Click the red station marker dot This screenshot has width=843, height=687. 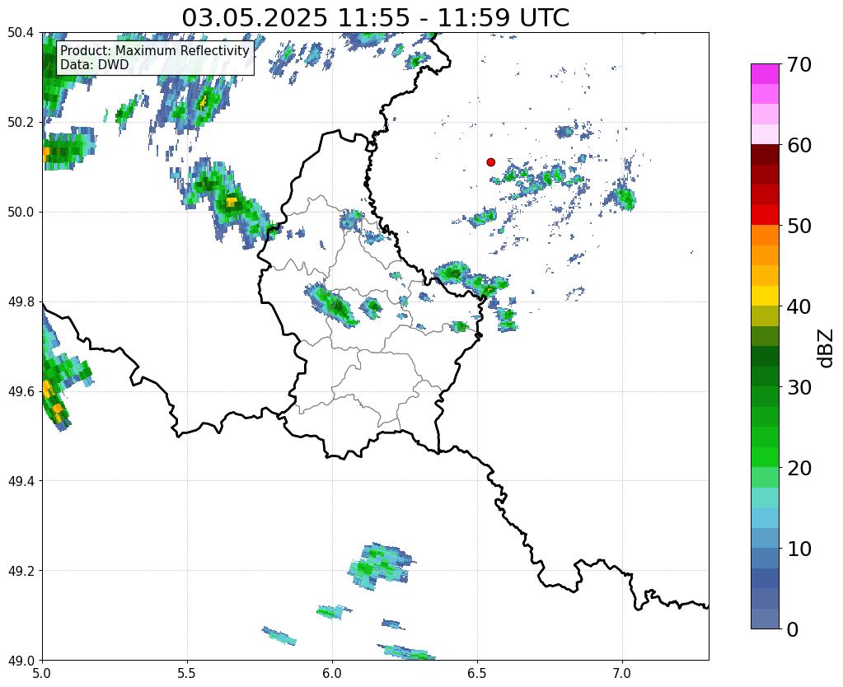coord(491,162)
